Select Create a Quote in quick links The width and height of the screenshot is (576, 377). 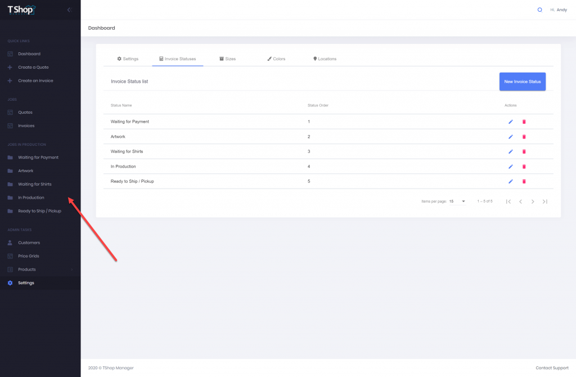coord(33,68)
